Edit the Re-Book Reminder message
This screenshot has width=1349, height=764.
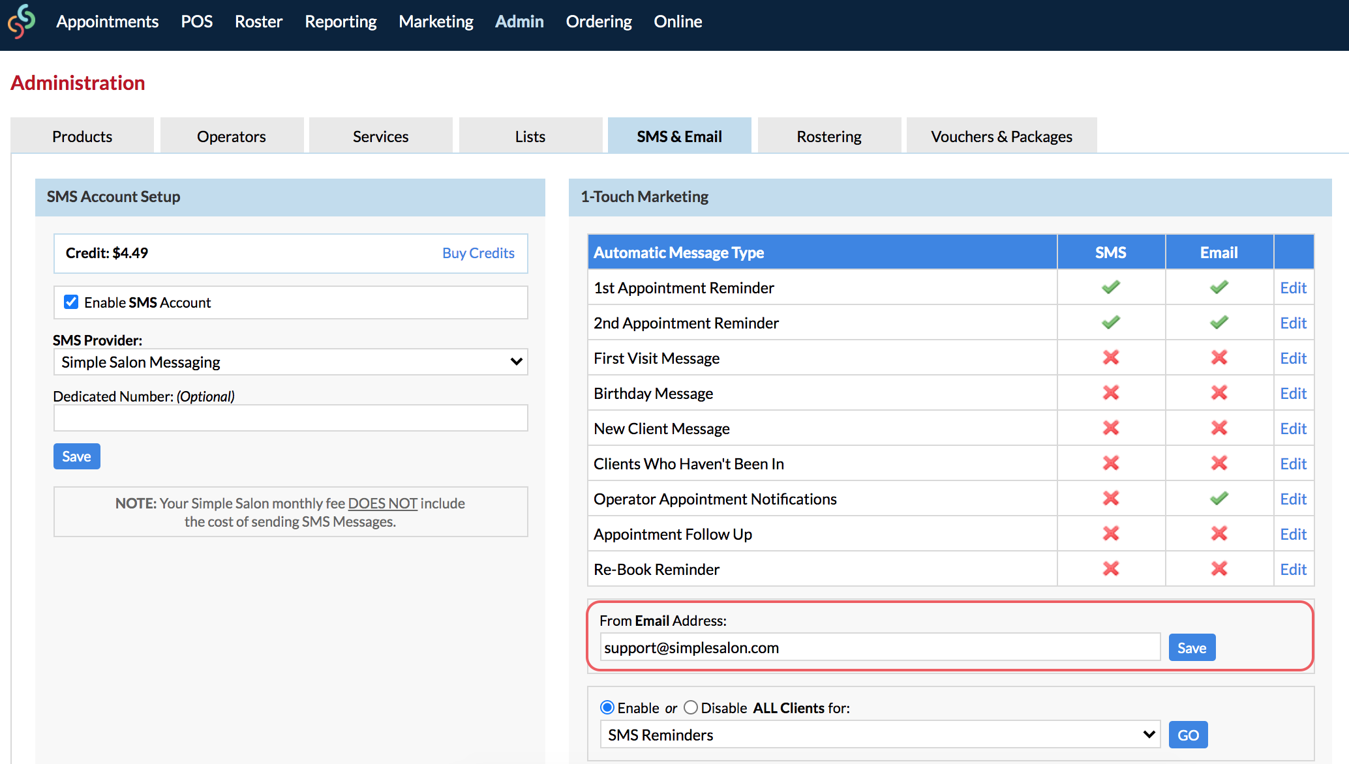1293,569
